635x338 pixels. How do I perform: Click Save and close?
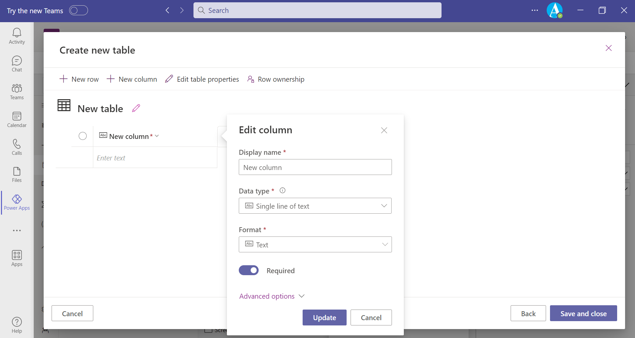(583, 313)
